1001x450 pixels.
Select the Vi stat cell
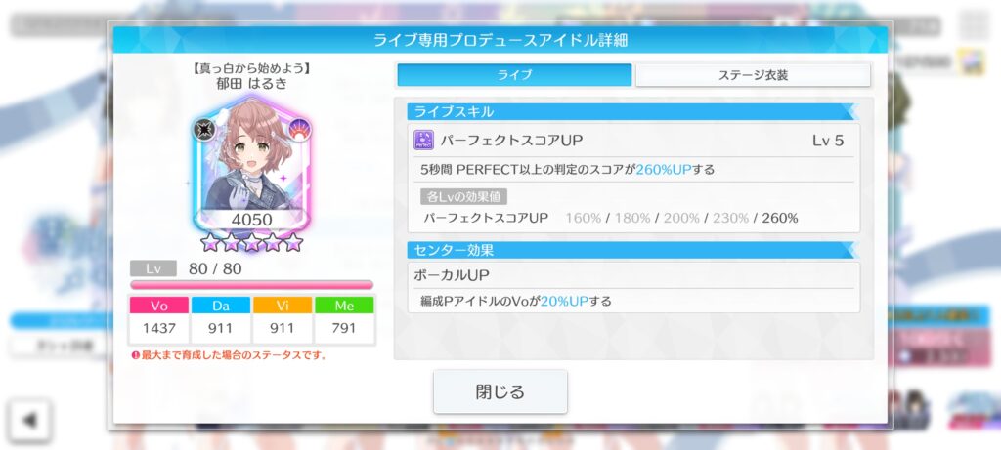[x=283, y=320]
